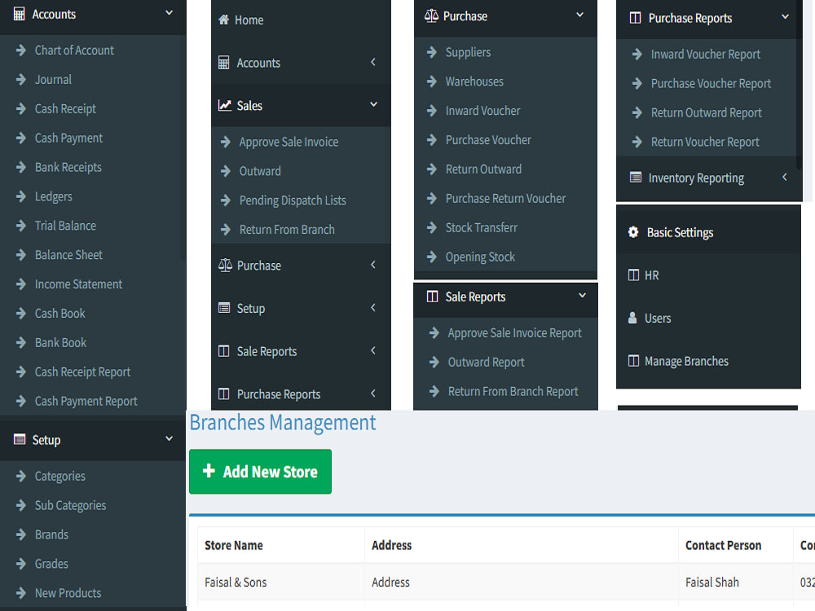Click the columns icon in expanded Purchase Reports header
815x611 pixels.
635,18
